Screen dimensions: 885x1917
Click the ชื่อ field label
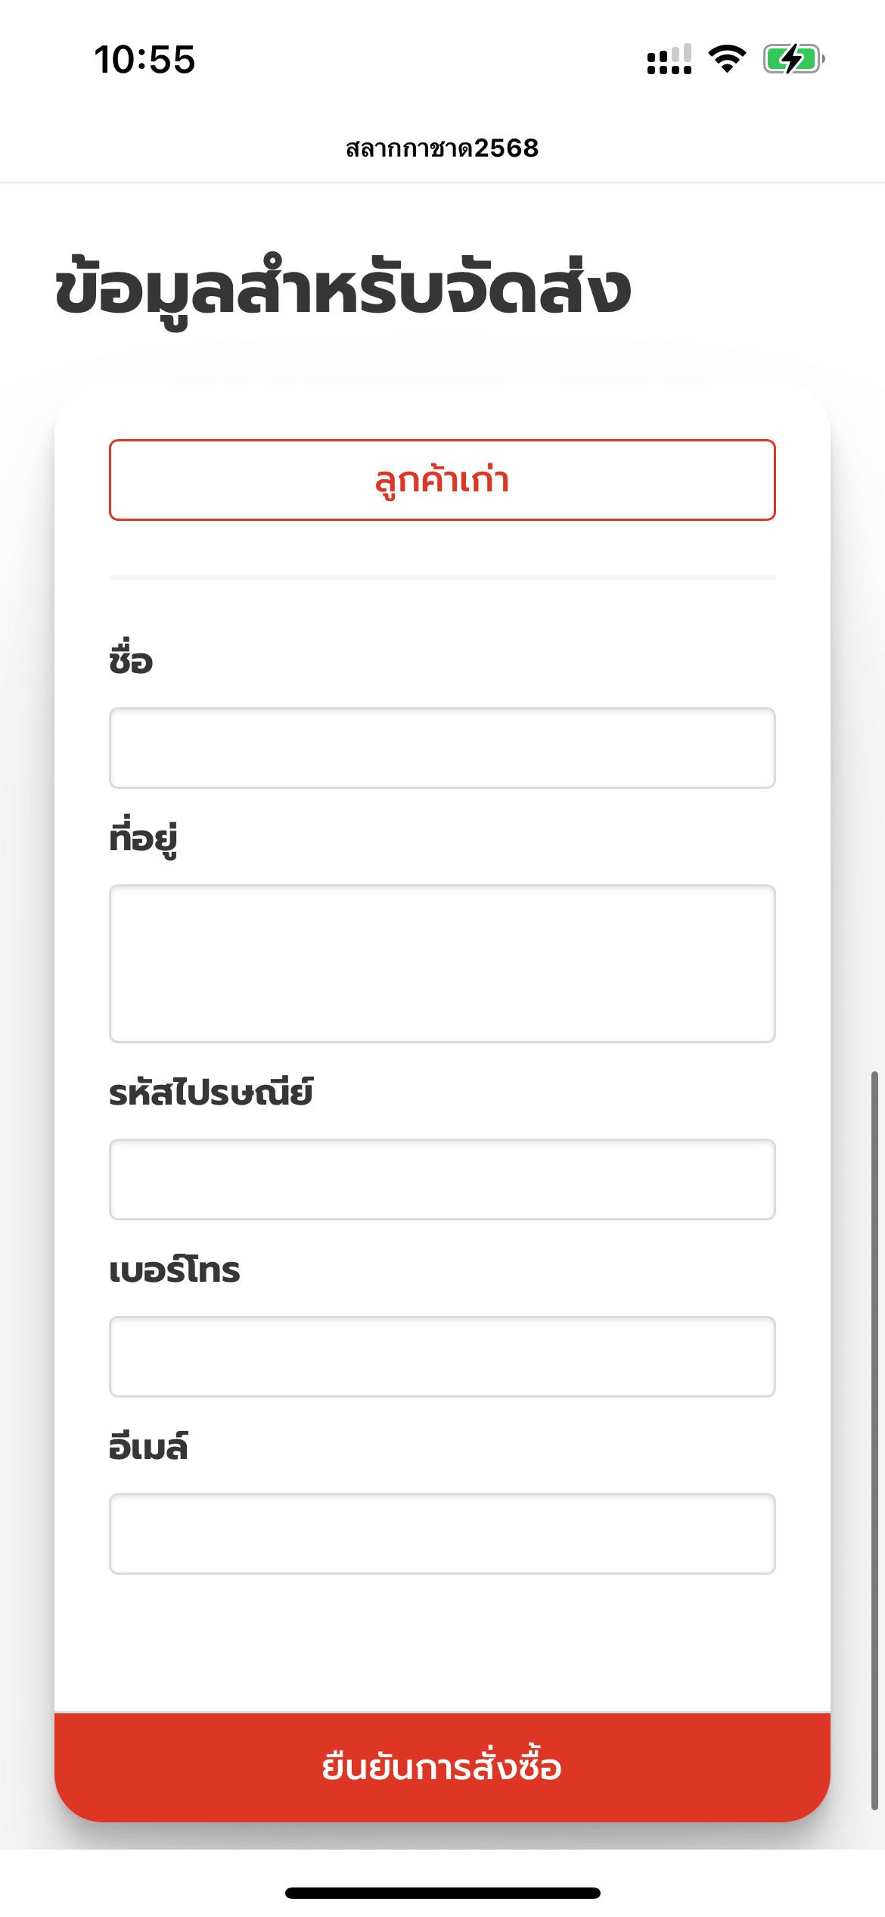(x=131, y=661)
